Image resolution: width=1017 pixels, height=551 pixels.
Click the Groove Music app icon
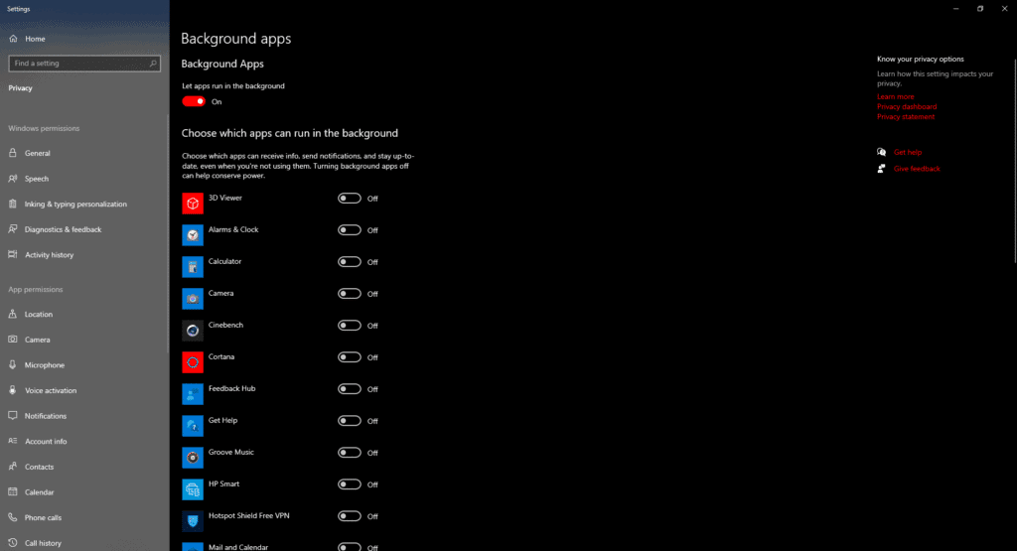click(193, 457)
